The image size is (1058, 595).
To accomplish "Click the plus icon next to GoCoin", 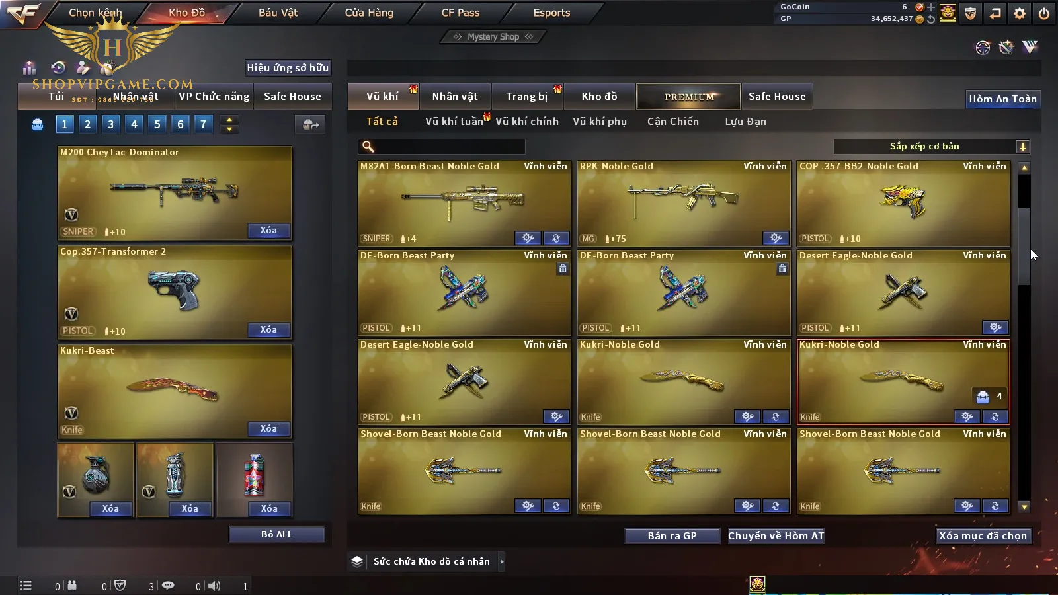I will (931, 7).
